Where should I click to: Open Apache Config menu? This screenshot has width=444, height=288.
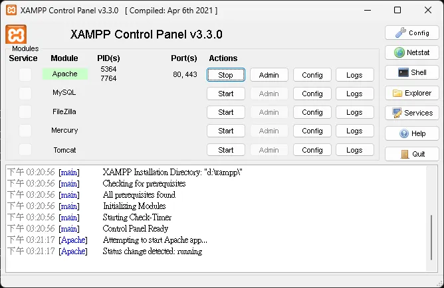312,75
